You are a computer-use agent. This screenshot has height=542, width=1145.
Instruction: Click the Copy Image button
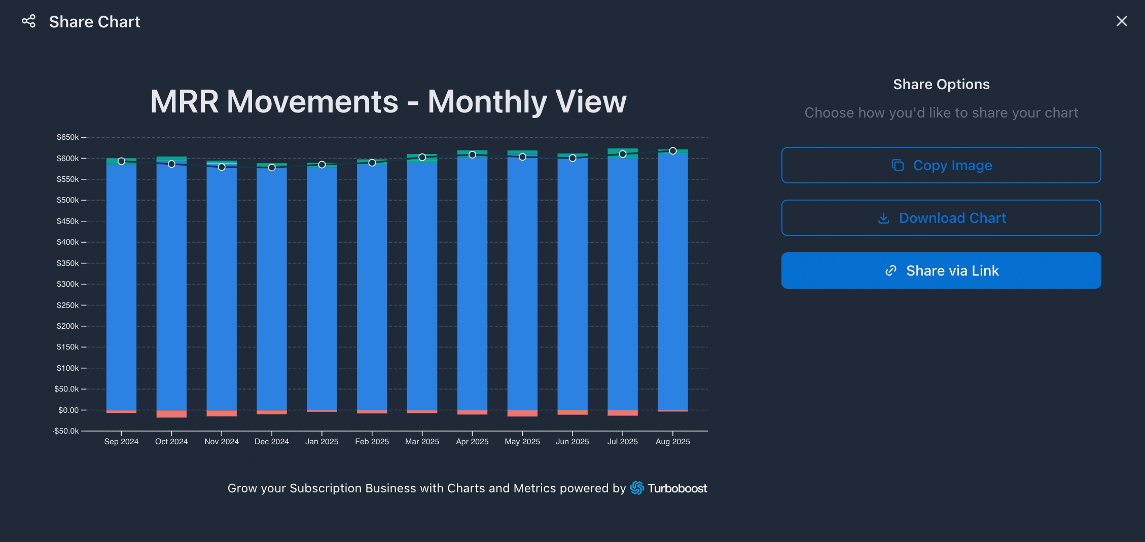[x=941, y=165]
